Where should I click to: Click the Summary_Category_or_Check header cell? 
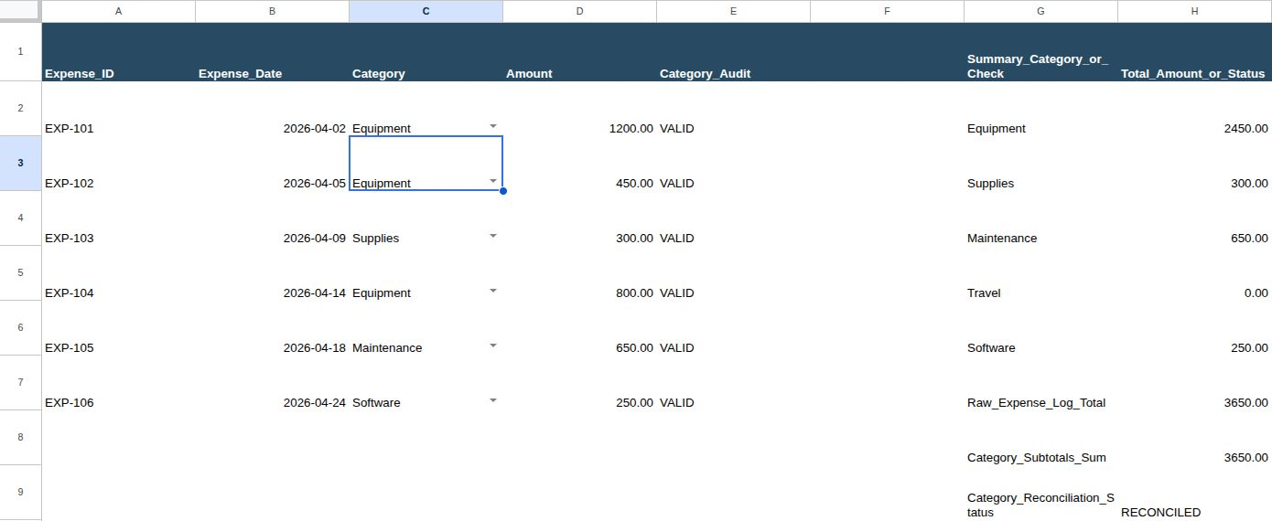[1040, 52]
